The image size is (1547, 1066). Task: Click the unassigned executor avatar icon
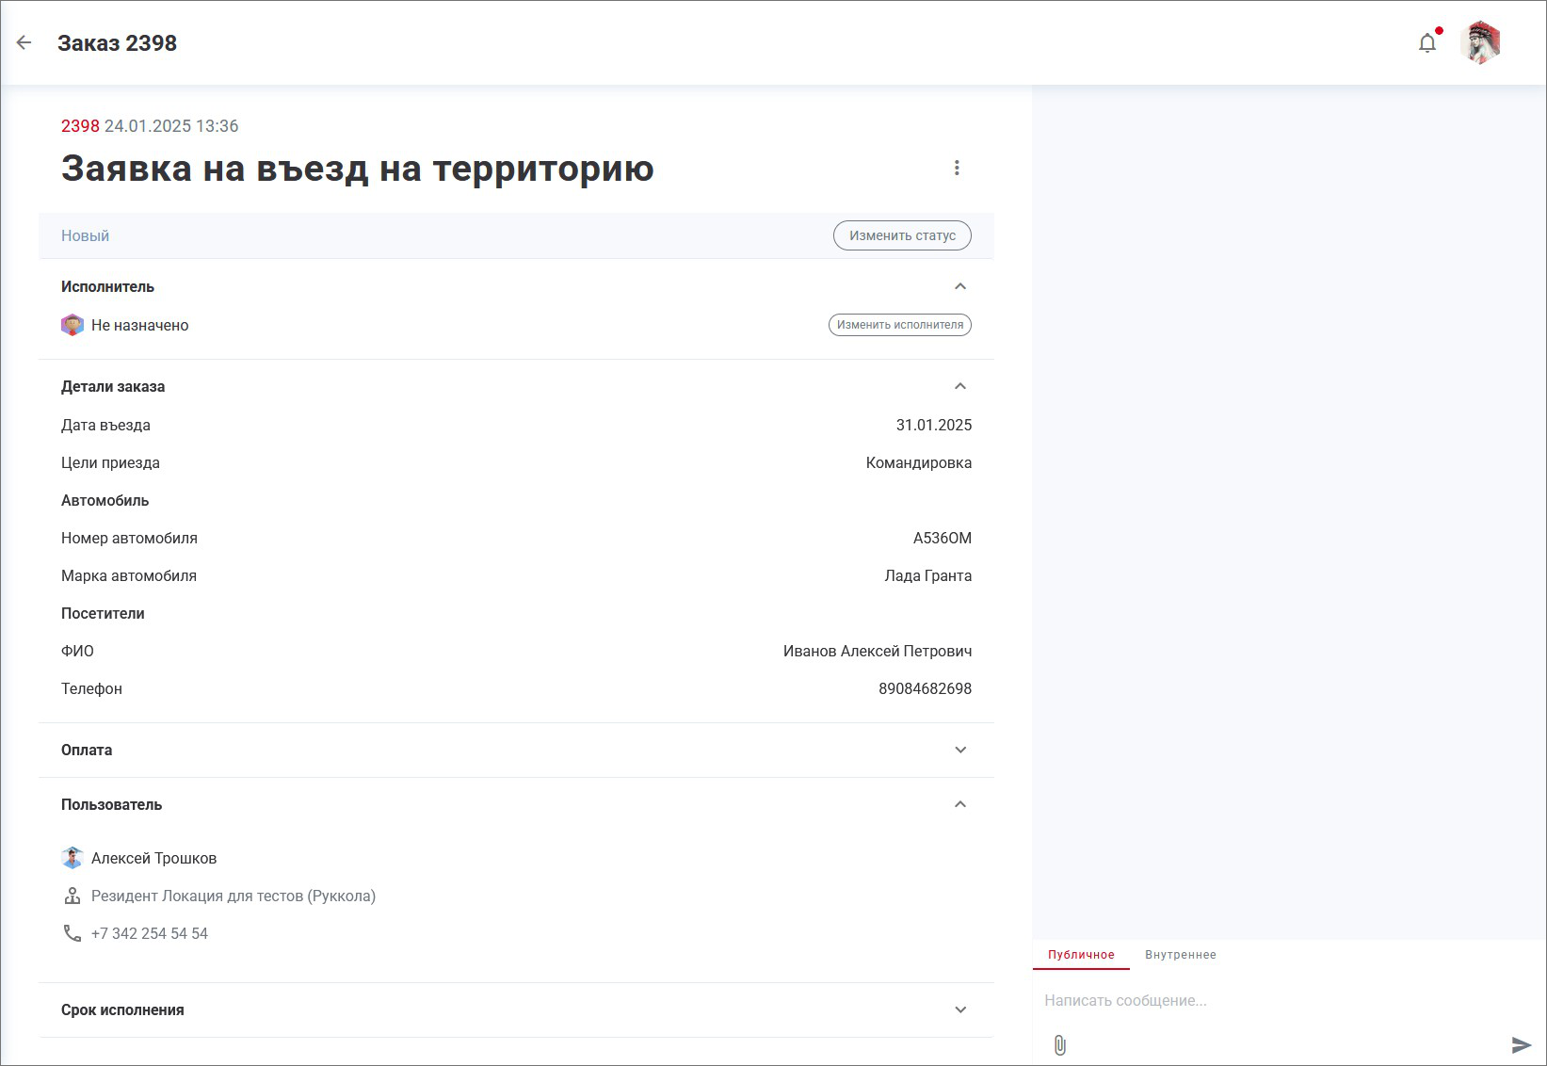[73, 326]
